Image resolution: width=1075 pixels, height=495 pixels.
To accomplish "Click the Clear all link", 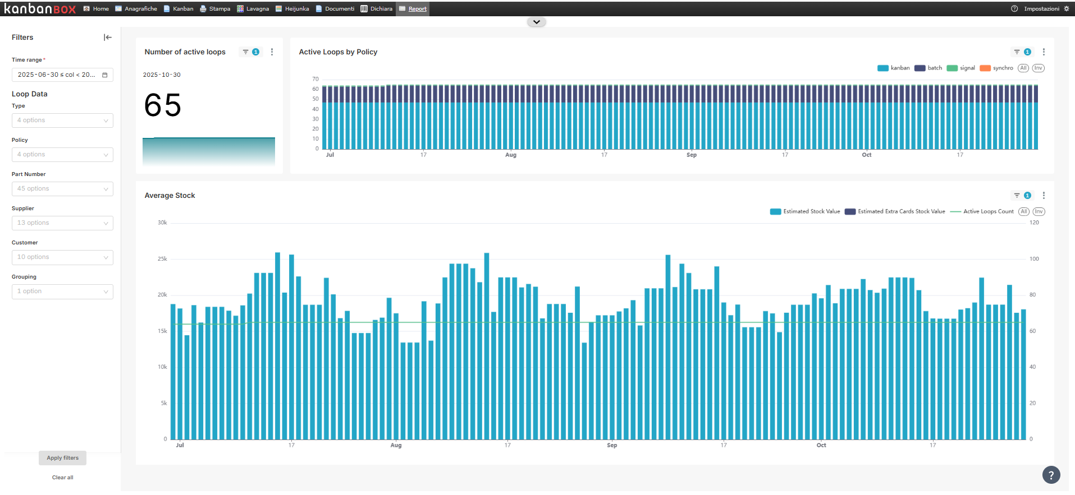I will tap(62, 478).
